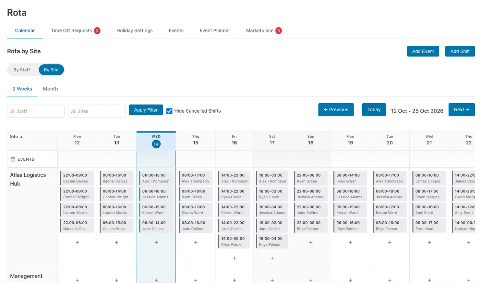Click the Atlas Logistics Hub plus for Thu 15

pyautogui.click(x=196, y=242)
